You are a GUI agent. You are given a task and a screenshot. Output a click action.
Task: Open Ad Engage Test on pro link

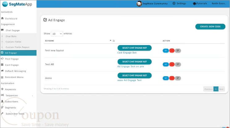click(131, 66)
